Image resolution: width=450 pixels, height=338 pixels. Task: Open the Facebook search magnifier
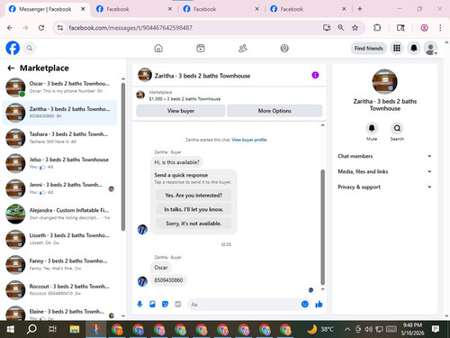30,48
